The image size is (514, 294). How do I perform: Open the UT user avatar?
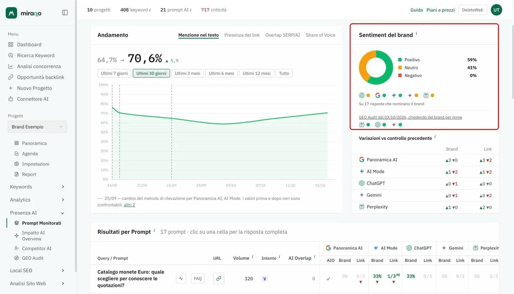[497, 10]
